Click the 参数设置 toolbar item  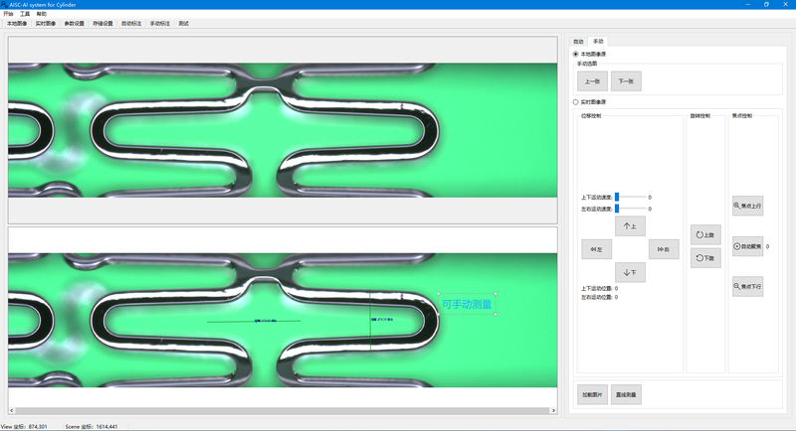[74, 23]
